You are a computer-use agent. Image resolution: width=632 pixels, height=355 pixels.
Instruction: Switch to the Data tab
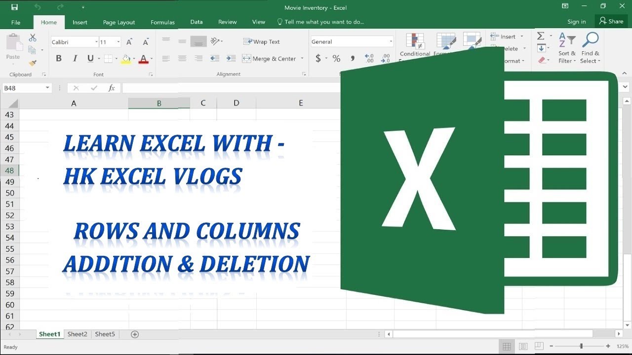[197, 22]
